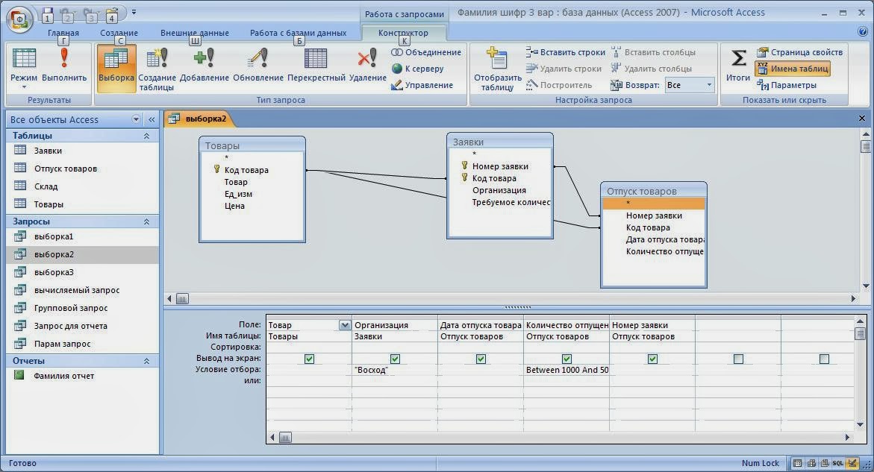Viewport: 874px width, 472px height.
Task: Click the Office button
Action: (19, 20)
